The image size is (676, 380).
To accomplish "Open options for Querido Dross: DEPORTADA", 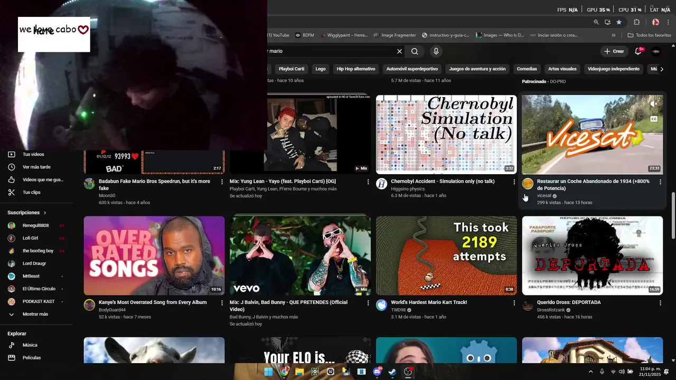I will coord(660,303).
